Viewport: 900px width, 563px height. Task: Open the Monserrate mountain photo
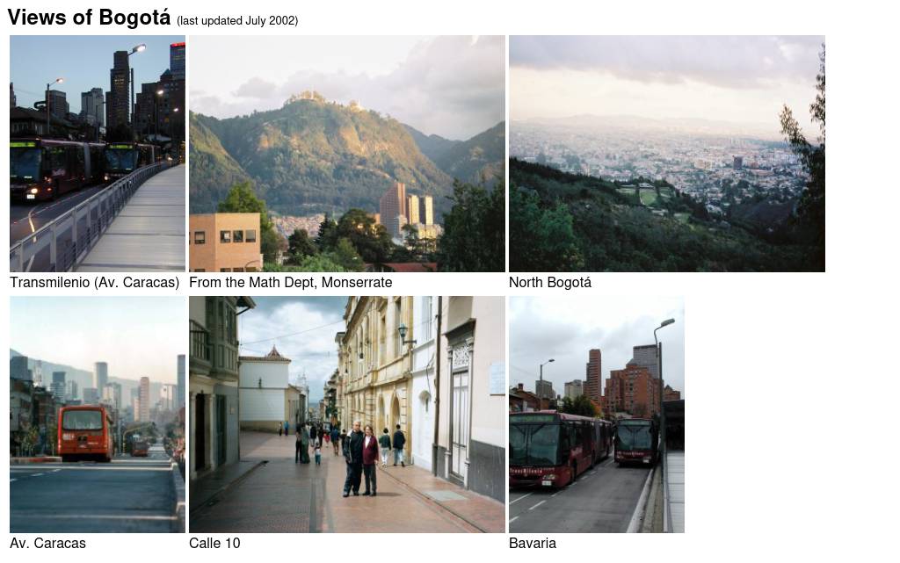click(x=347, y=154)
